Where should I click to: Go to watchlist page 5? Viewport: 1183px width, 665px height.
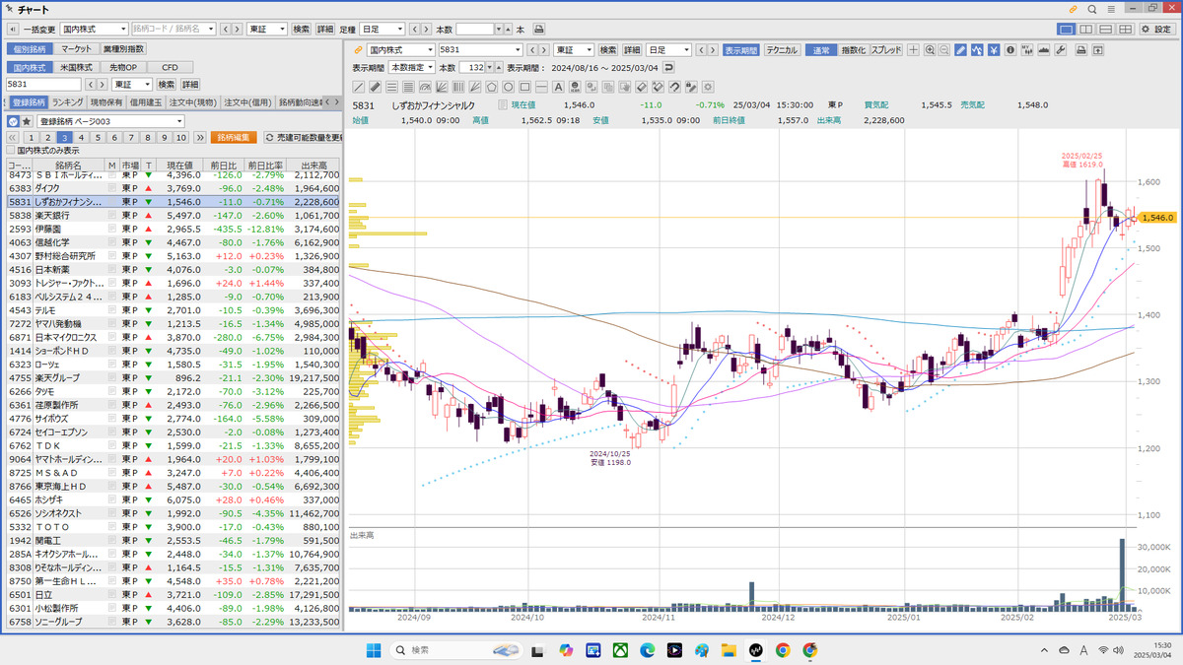[x=100, y=137]
